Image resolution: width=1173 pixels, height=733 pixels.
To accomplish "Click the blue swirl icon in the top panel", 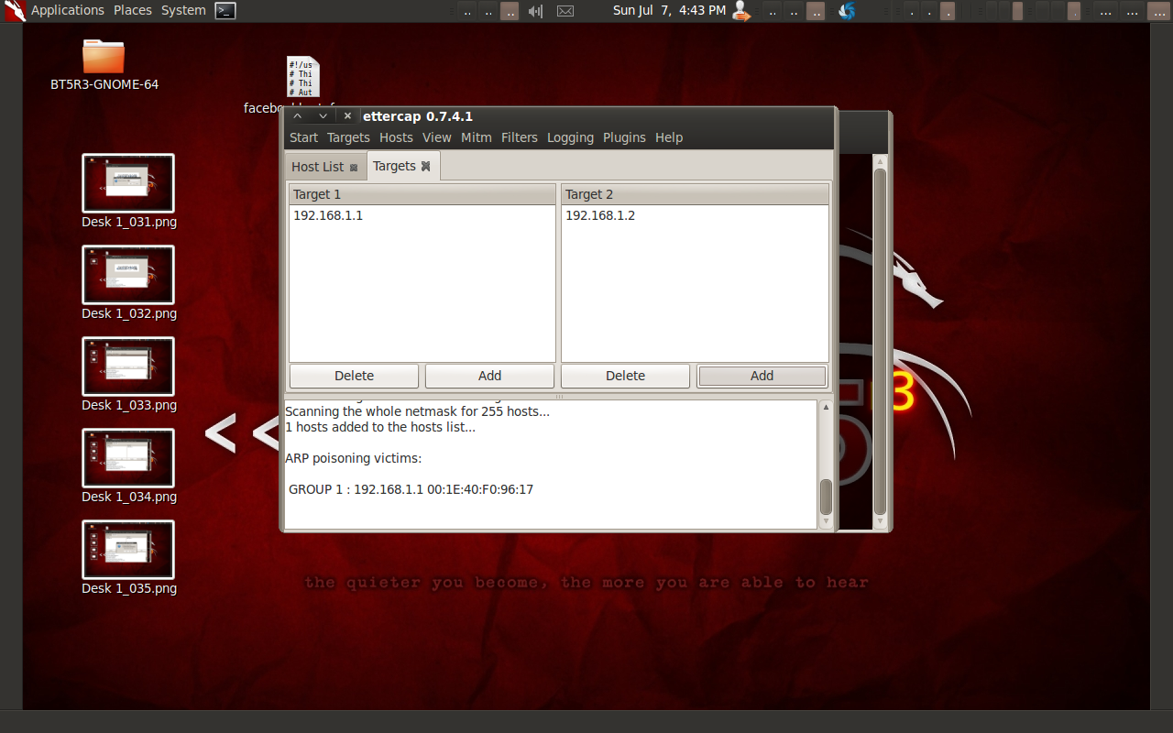I will 847,11.
